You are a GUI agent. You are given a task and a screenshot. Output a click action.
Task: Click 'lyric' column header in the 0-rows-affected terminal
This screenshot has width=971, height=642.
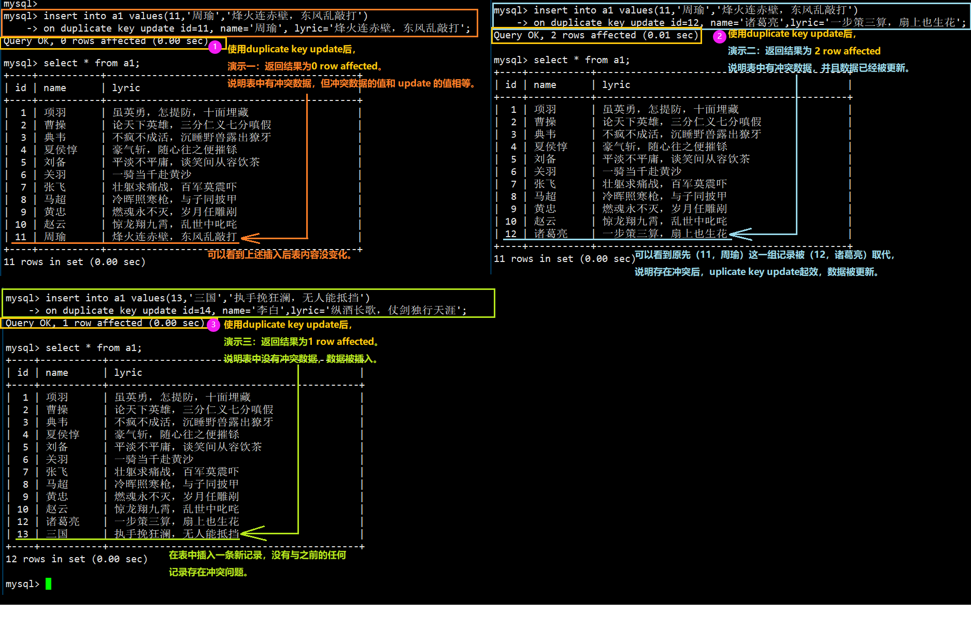pos(126,88)
